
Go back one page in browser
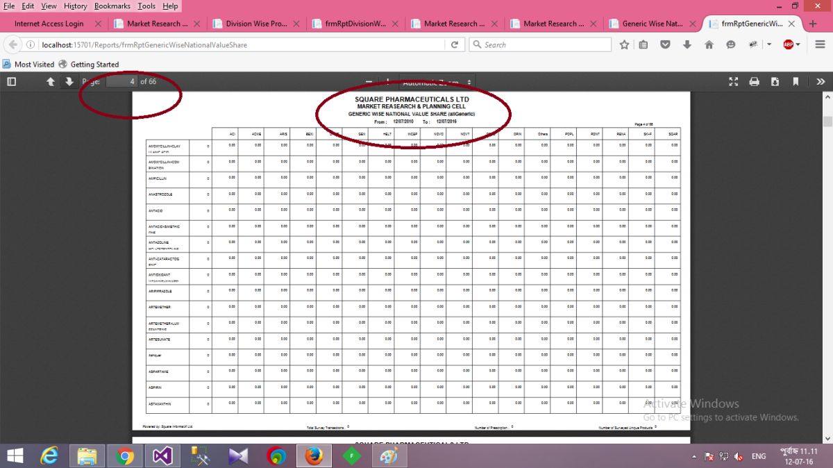pos(13,44)
